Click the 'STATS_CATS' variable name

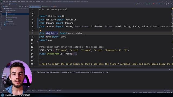click(x=46, y=50)
